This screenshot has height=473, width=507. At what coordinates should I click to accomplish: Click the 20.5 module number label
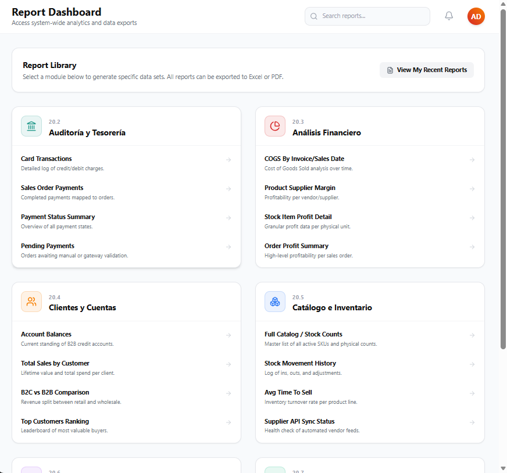[x=298, y=298]
